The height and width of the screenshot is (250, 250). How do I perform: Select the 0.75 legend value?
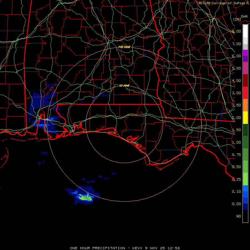click(236, 155)
